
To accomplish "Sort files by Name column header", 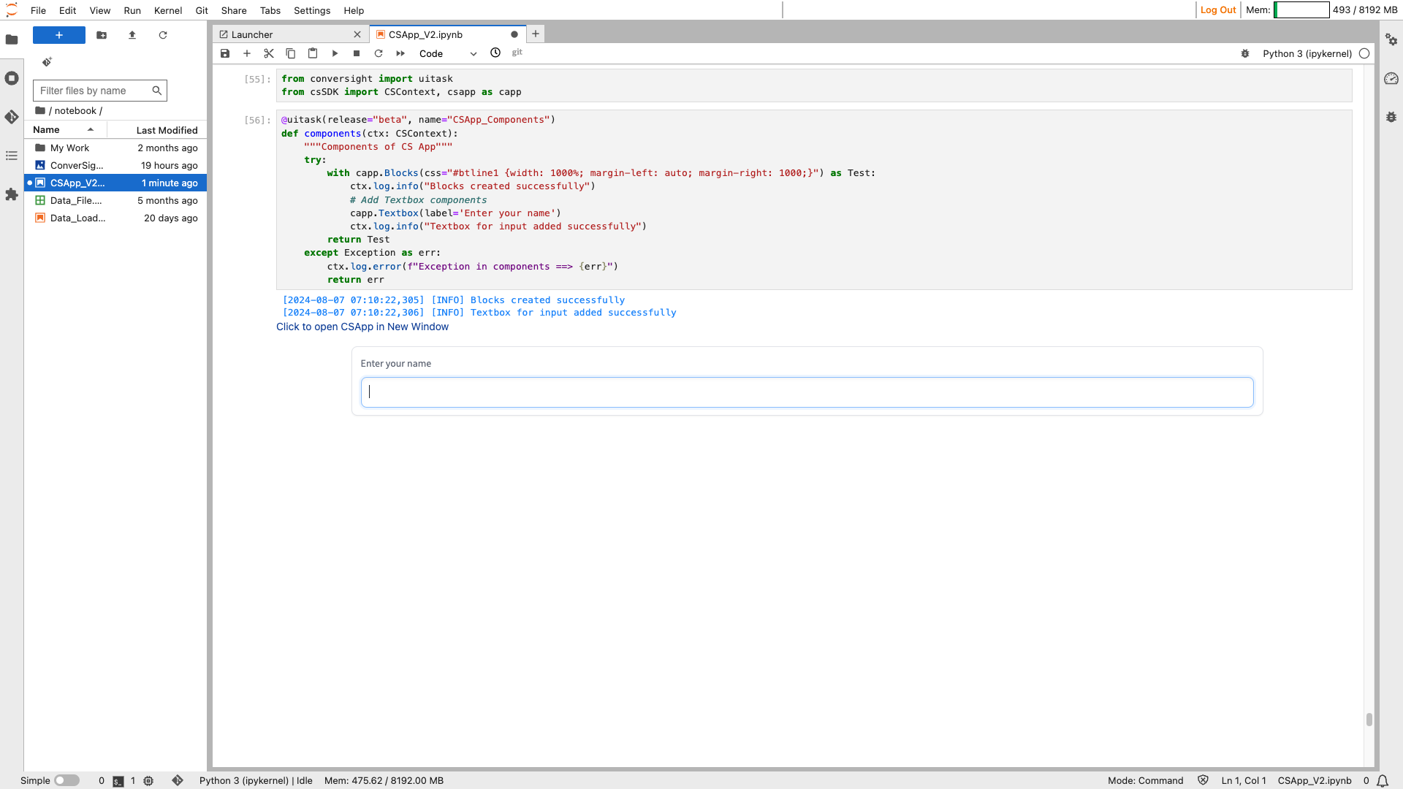I will tap(65, 129).
